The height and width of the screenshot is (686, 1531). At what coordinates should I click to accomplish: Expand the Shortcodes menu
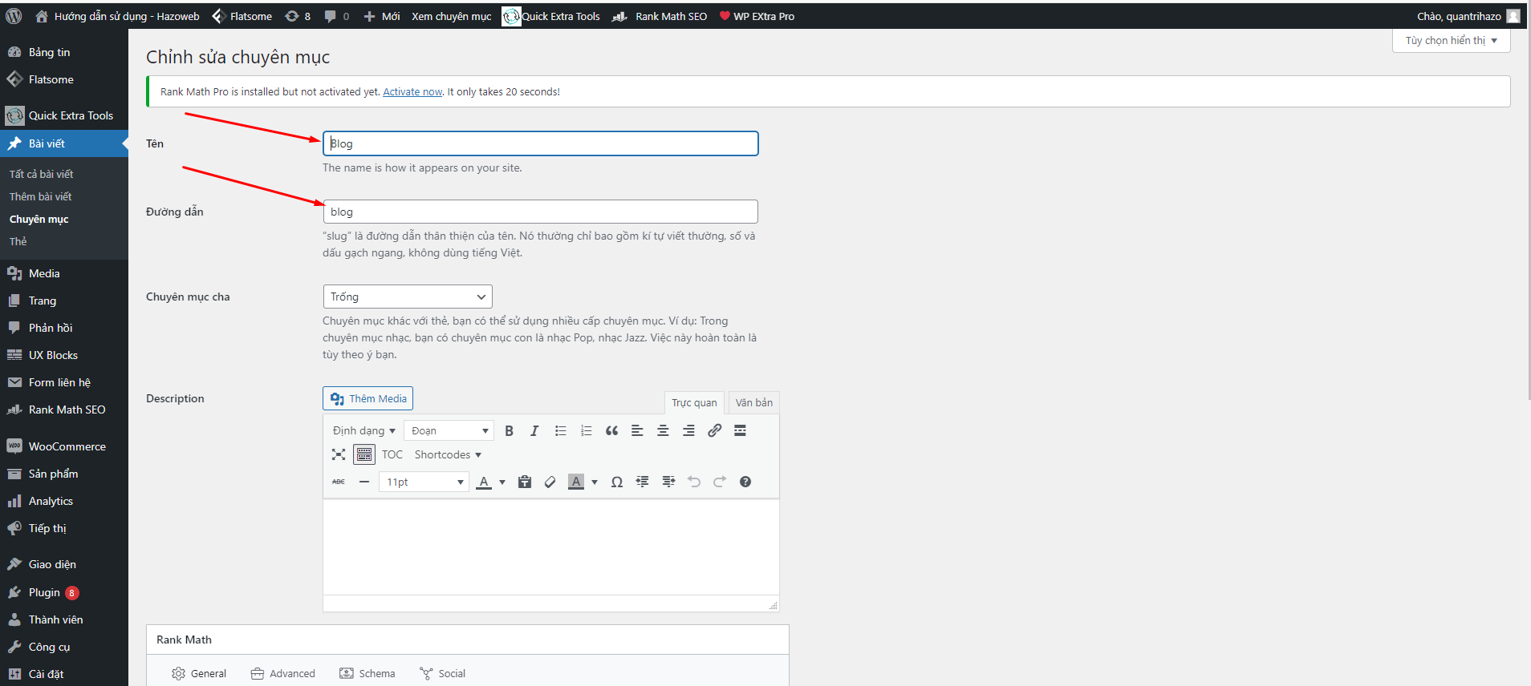coord(448,454)
